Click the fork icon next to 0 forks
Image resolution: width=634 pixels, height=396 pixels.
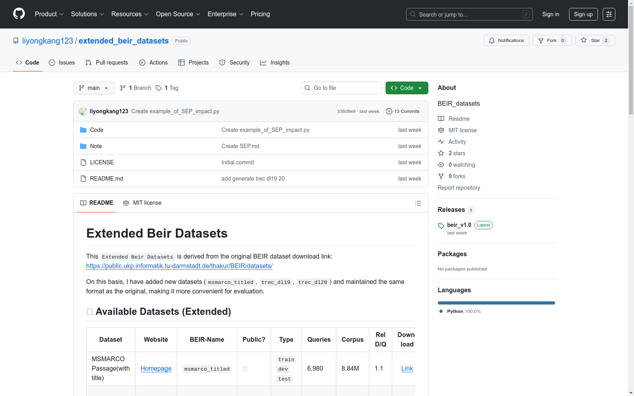coord(441,176)
